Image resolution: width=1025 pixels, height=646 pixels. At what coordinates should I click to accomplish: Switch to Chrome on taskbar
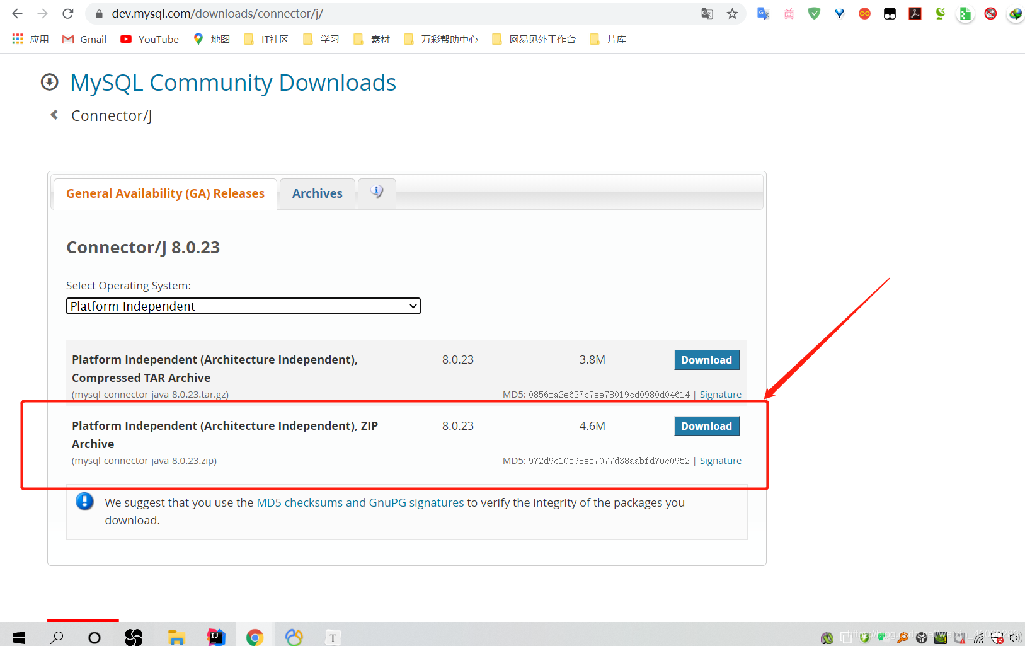point(255,637)
